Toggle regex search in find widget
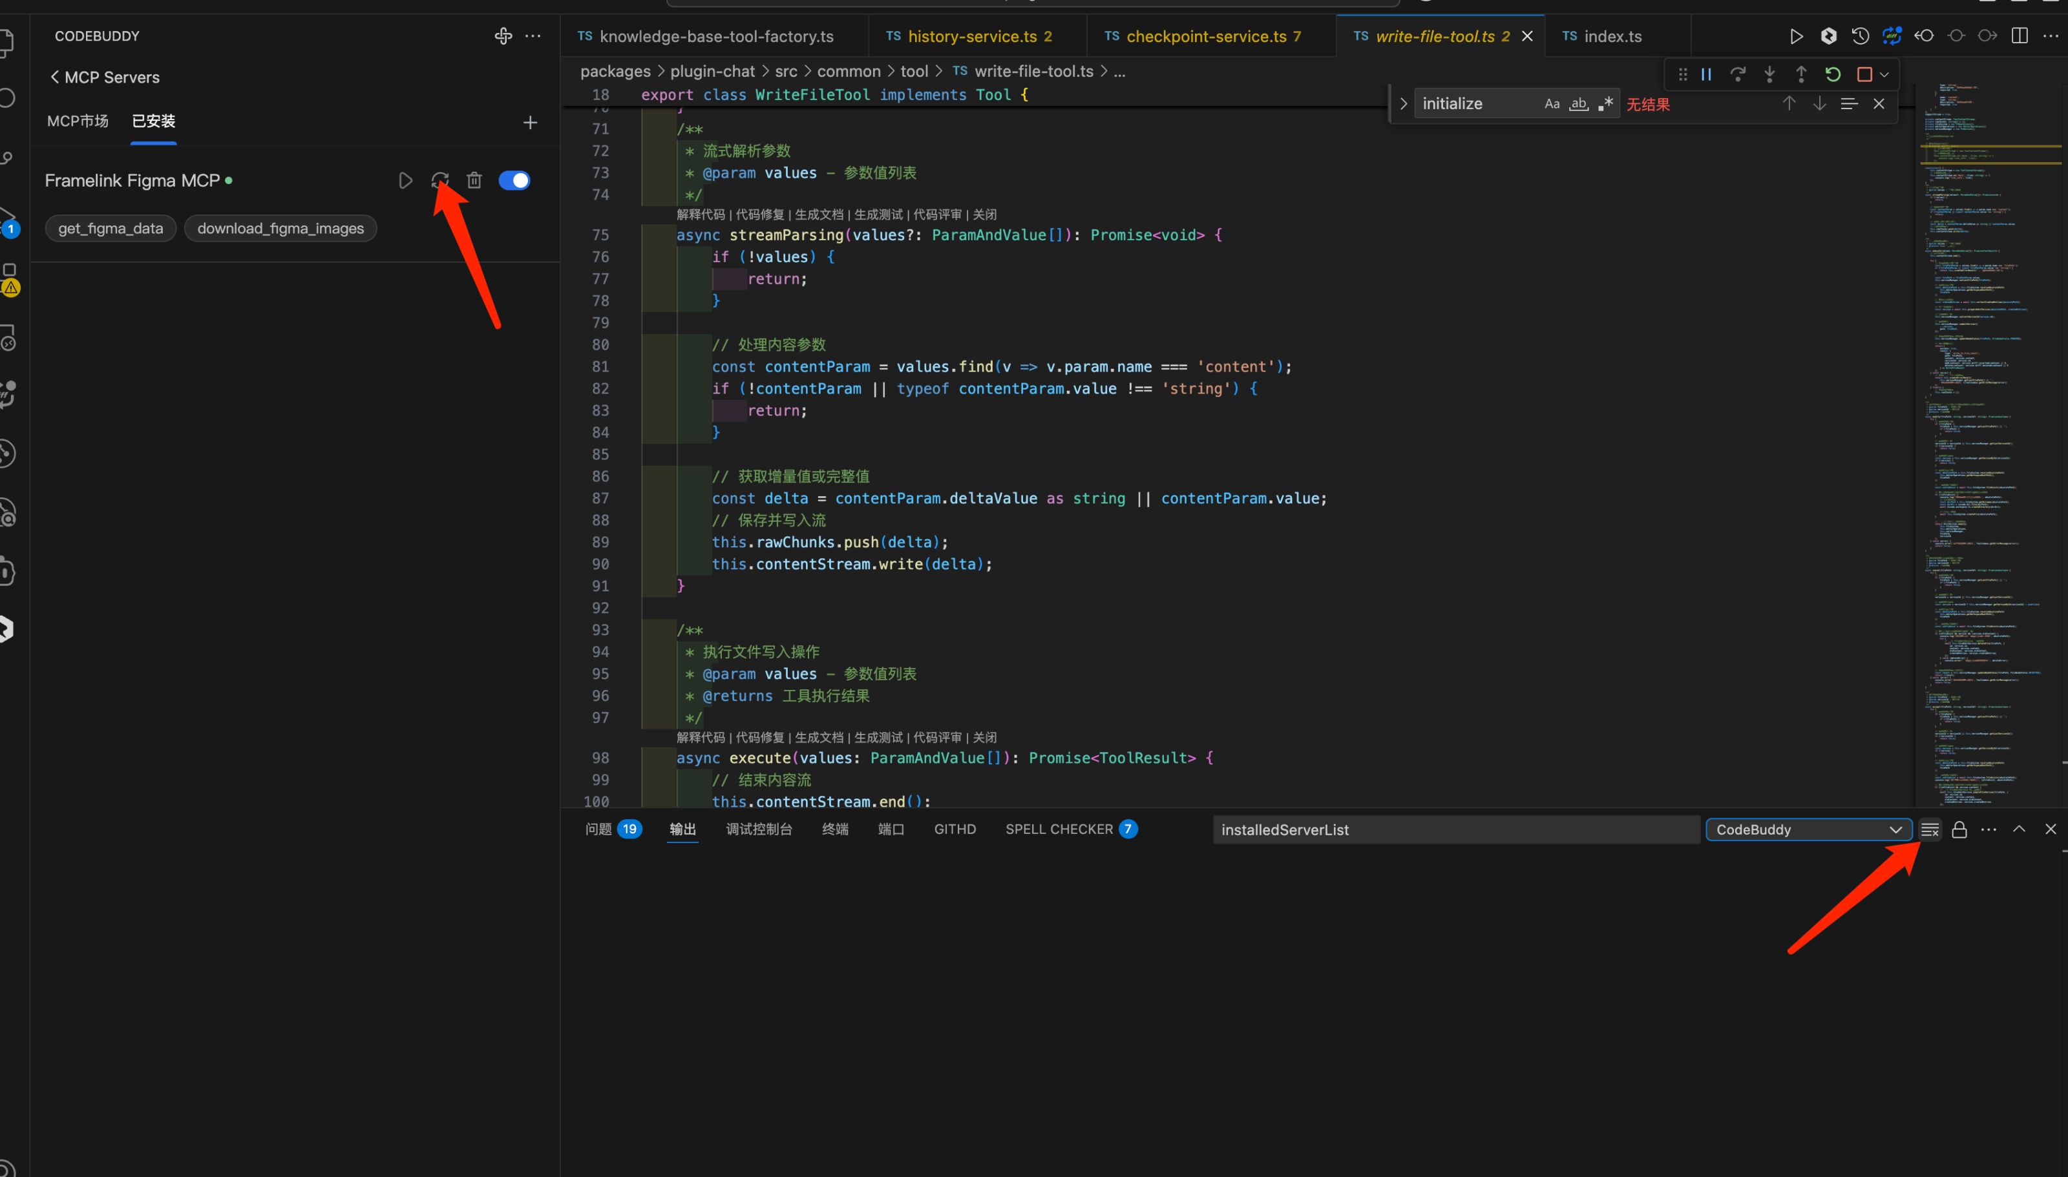This screenshot has width=2068, height=1177. (x=1605, y=104)
